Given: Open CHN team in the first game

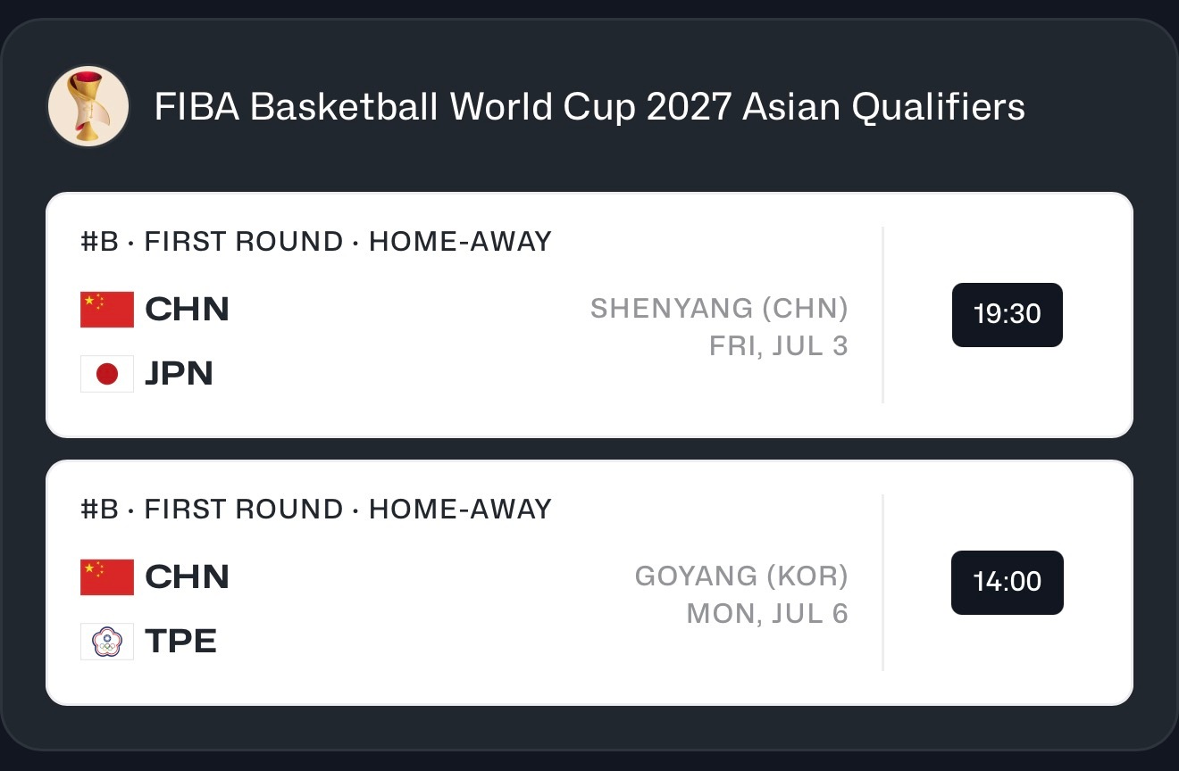Looking at the screenshot, I should tap(187, 310).
